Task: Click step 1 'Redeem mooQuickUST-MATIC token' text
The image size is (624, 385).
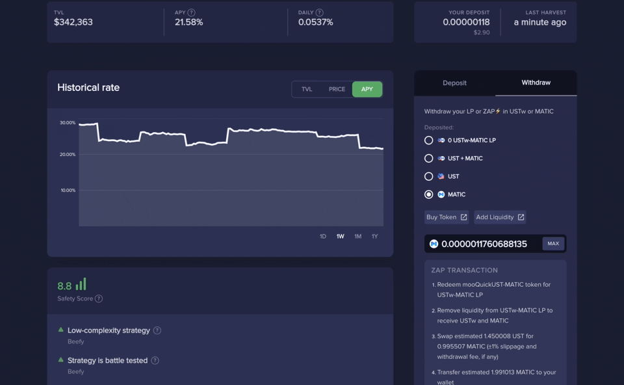Action: (494, 290)
